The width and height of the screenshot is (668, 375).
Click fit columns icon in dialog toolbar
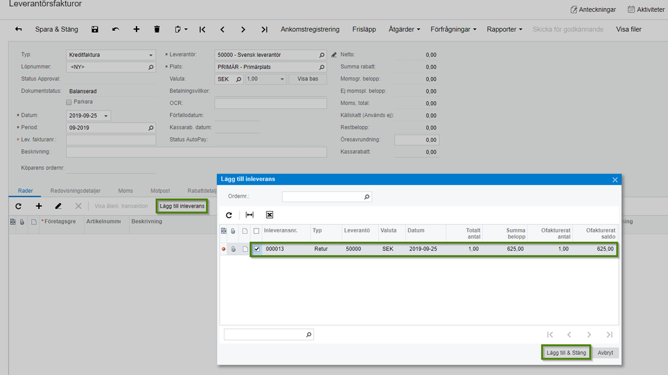click(250, 215)
